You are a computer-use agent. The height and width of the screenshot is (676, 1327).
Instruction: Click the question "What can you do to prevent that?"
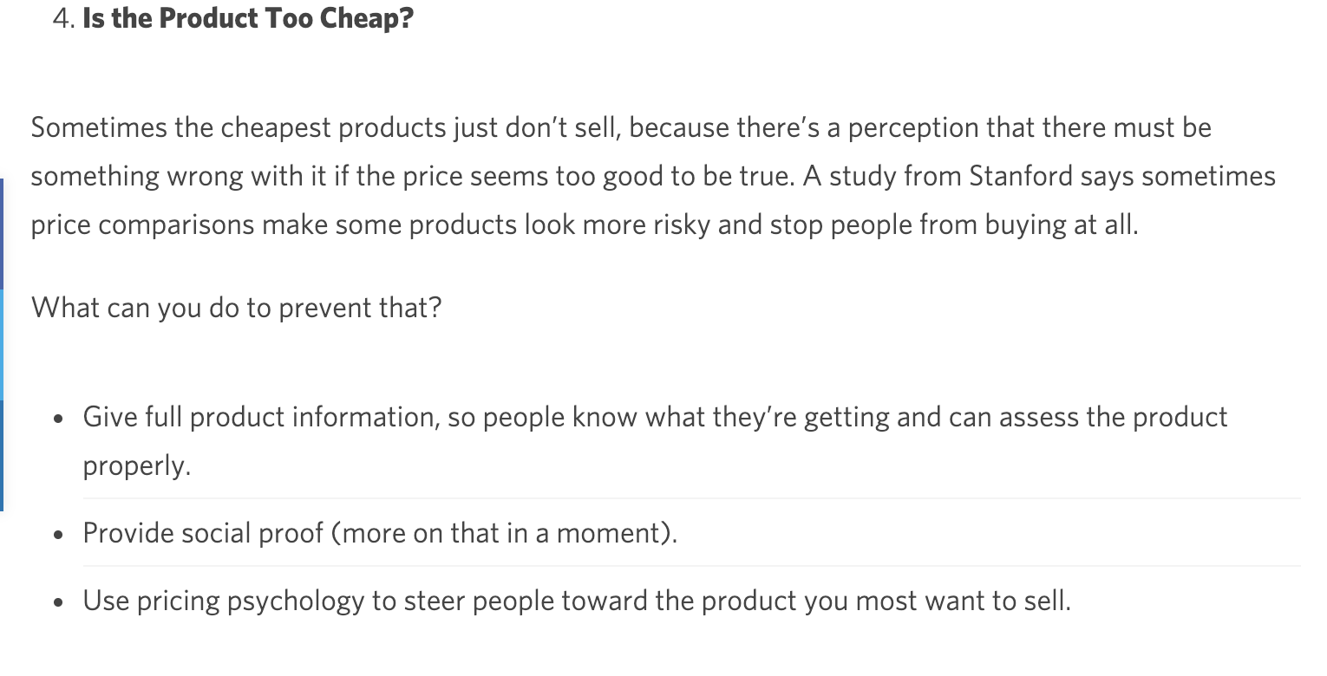236,308
